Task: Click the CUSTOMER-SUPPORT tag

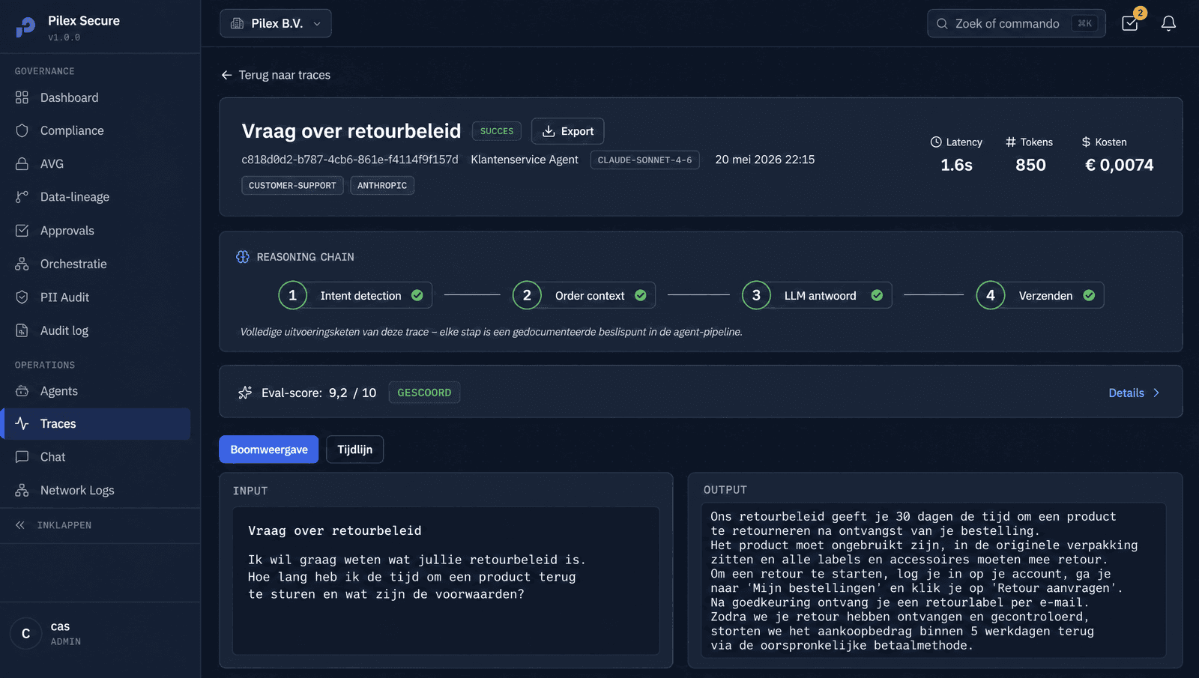Action: (x=292, y=186)
